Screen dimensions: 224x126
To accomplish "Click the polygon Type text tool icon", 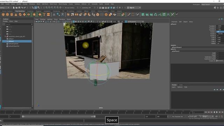I will tap(44, 14).
